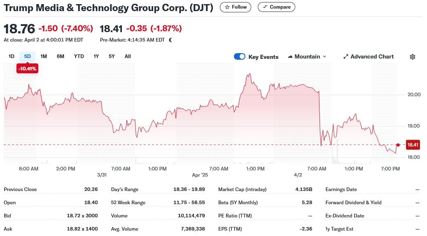427x236 pixels.
Task: Click the Market Cap value 4.135B
Action: point(303,189)
